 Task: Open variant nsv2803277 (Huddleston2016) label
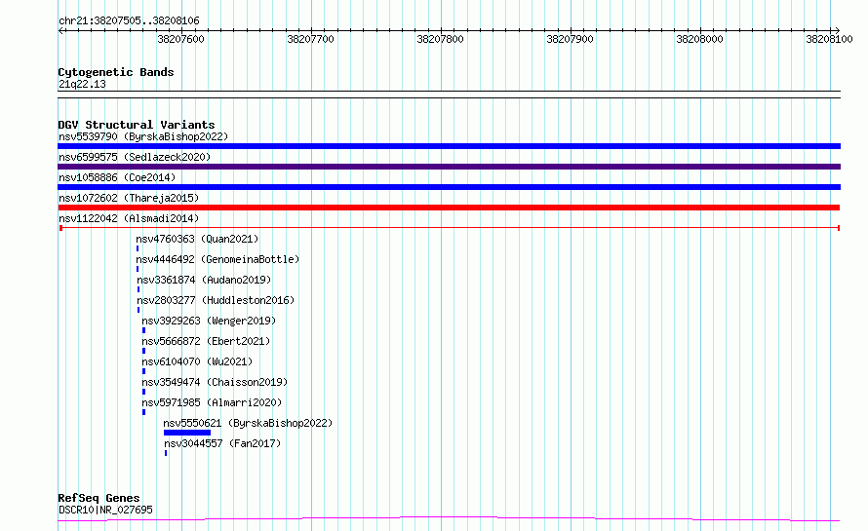click(216, 300)
